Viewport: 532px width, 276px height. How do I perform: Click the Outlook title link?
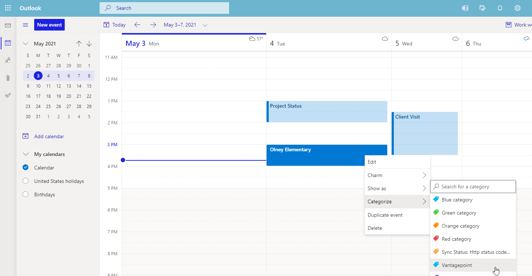point(30,8)
